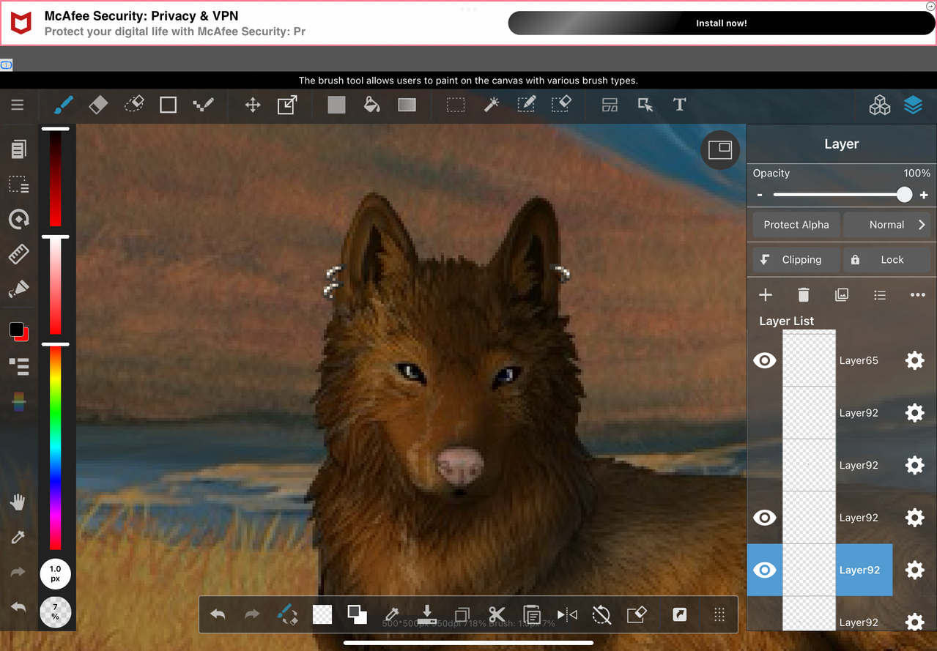Select the Gradient tool
Viewport: 937px width, 651px height.
pos(407,105)
